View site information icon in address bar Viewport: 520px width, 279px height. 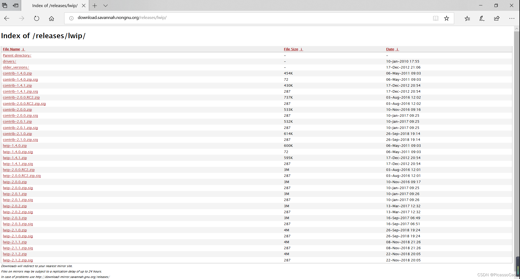coord(71,18)
